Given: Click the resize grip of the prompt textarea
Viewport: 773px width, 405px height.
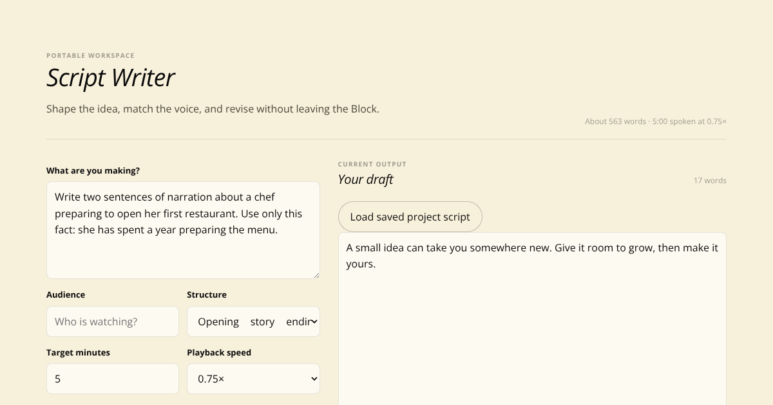Looking at the screenshot, I should tap(316, 274).
